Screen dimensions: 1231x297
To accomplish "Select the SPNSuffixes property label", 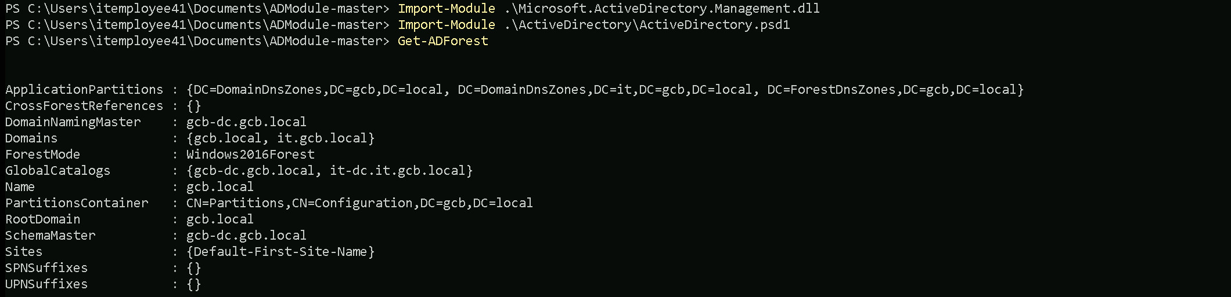I will pos(46,268).
